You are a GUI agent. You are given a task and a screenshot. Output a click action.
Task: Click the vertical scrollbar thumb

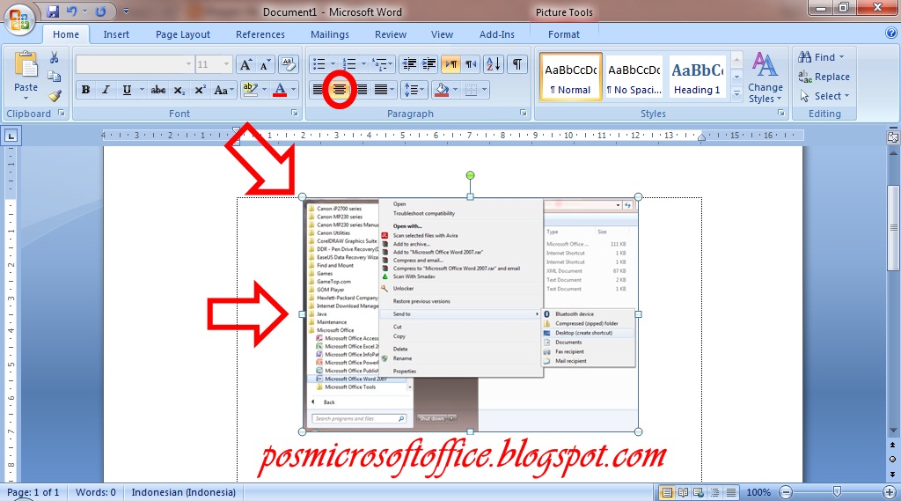[x=894, y=228]
